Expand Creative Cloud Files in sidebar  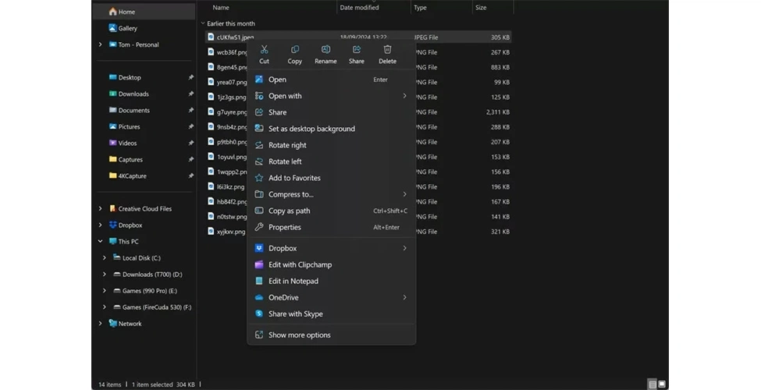pyautogui.click(x=101, y=208)
